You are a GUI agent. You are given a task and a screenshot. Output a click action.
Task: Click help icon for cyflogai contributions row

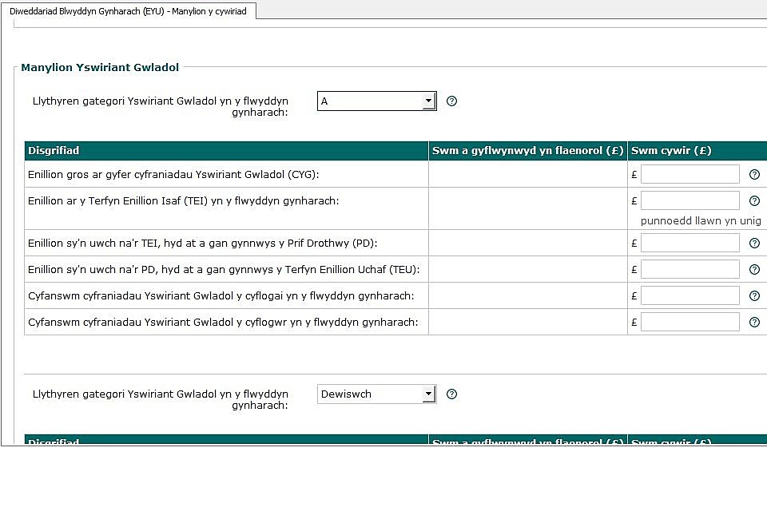point(754,296)
